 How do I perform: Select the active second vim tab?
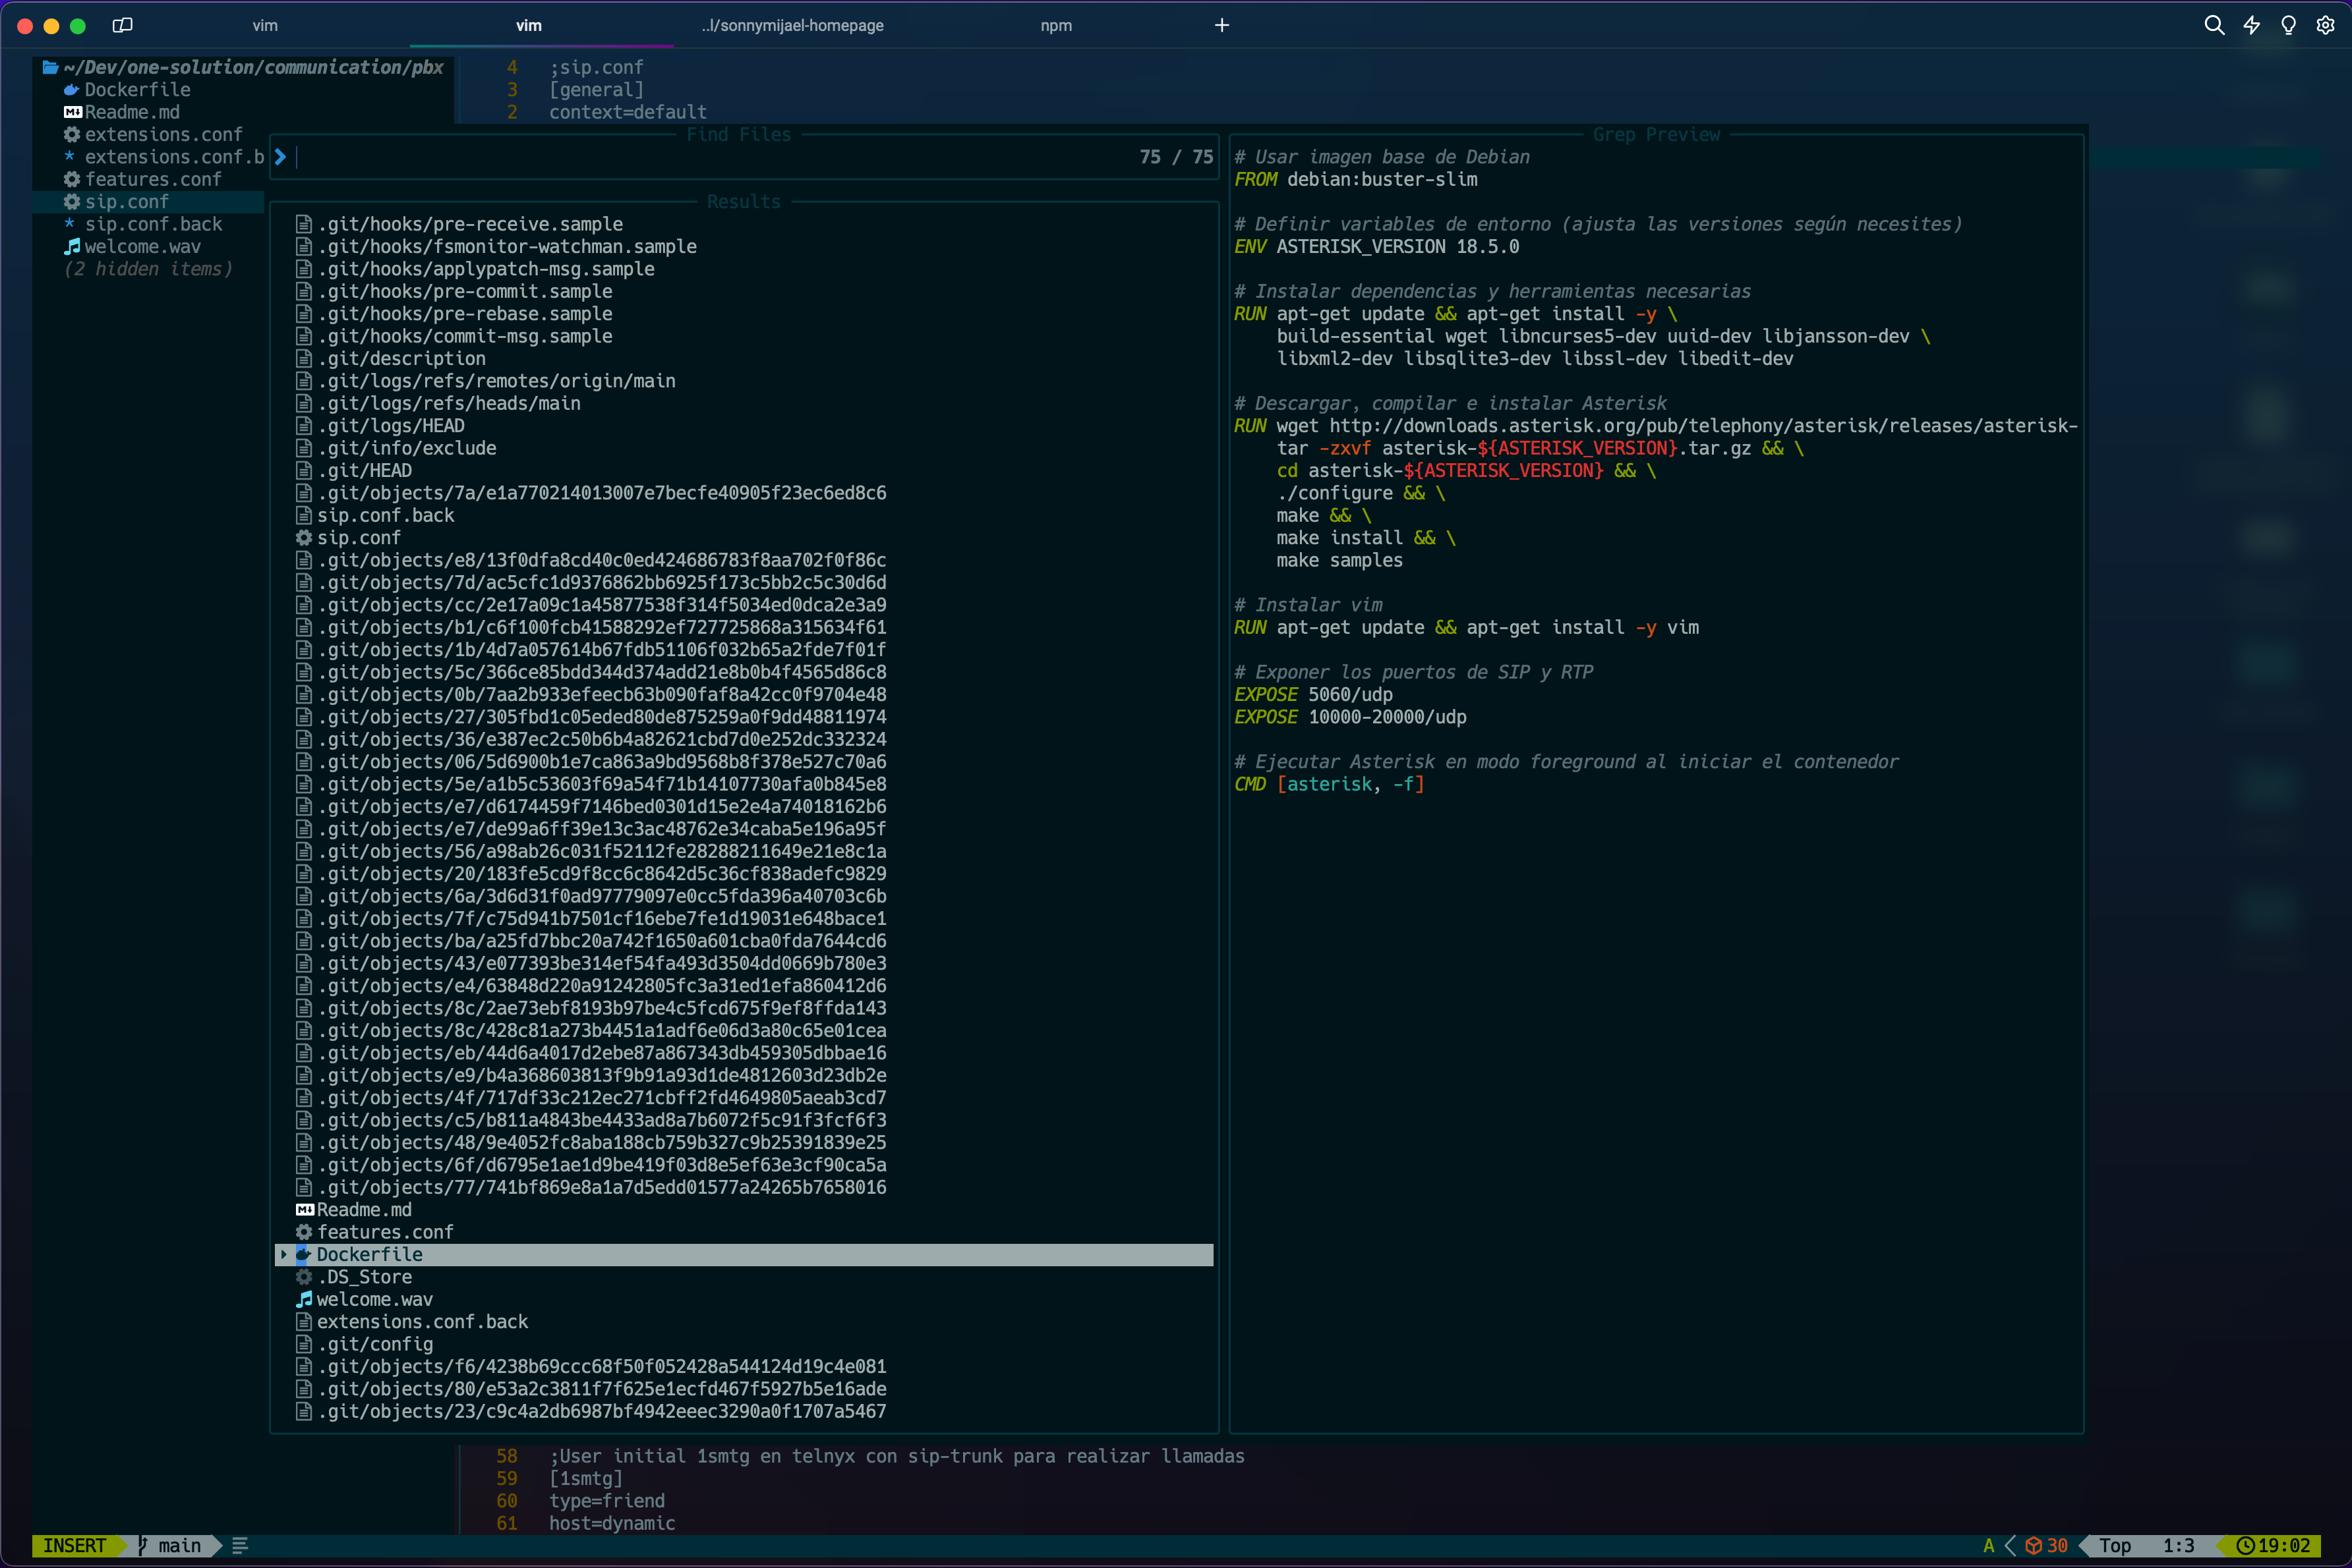point(529,25)
